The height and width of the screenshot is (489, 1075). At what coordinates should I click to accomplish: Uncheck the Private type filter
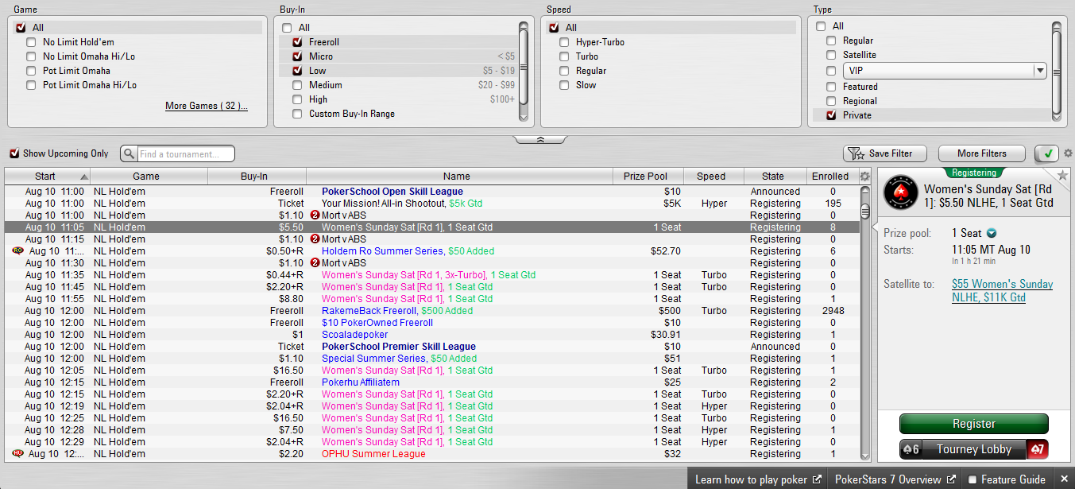tap(831, 115)
